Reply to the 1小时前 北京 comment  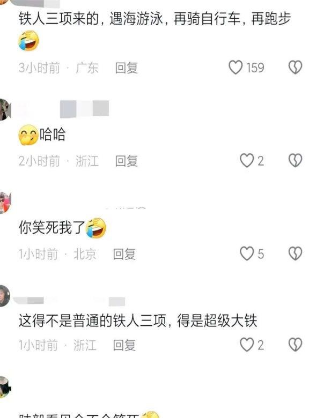click(x=124, y=254)
